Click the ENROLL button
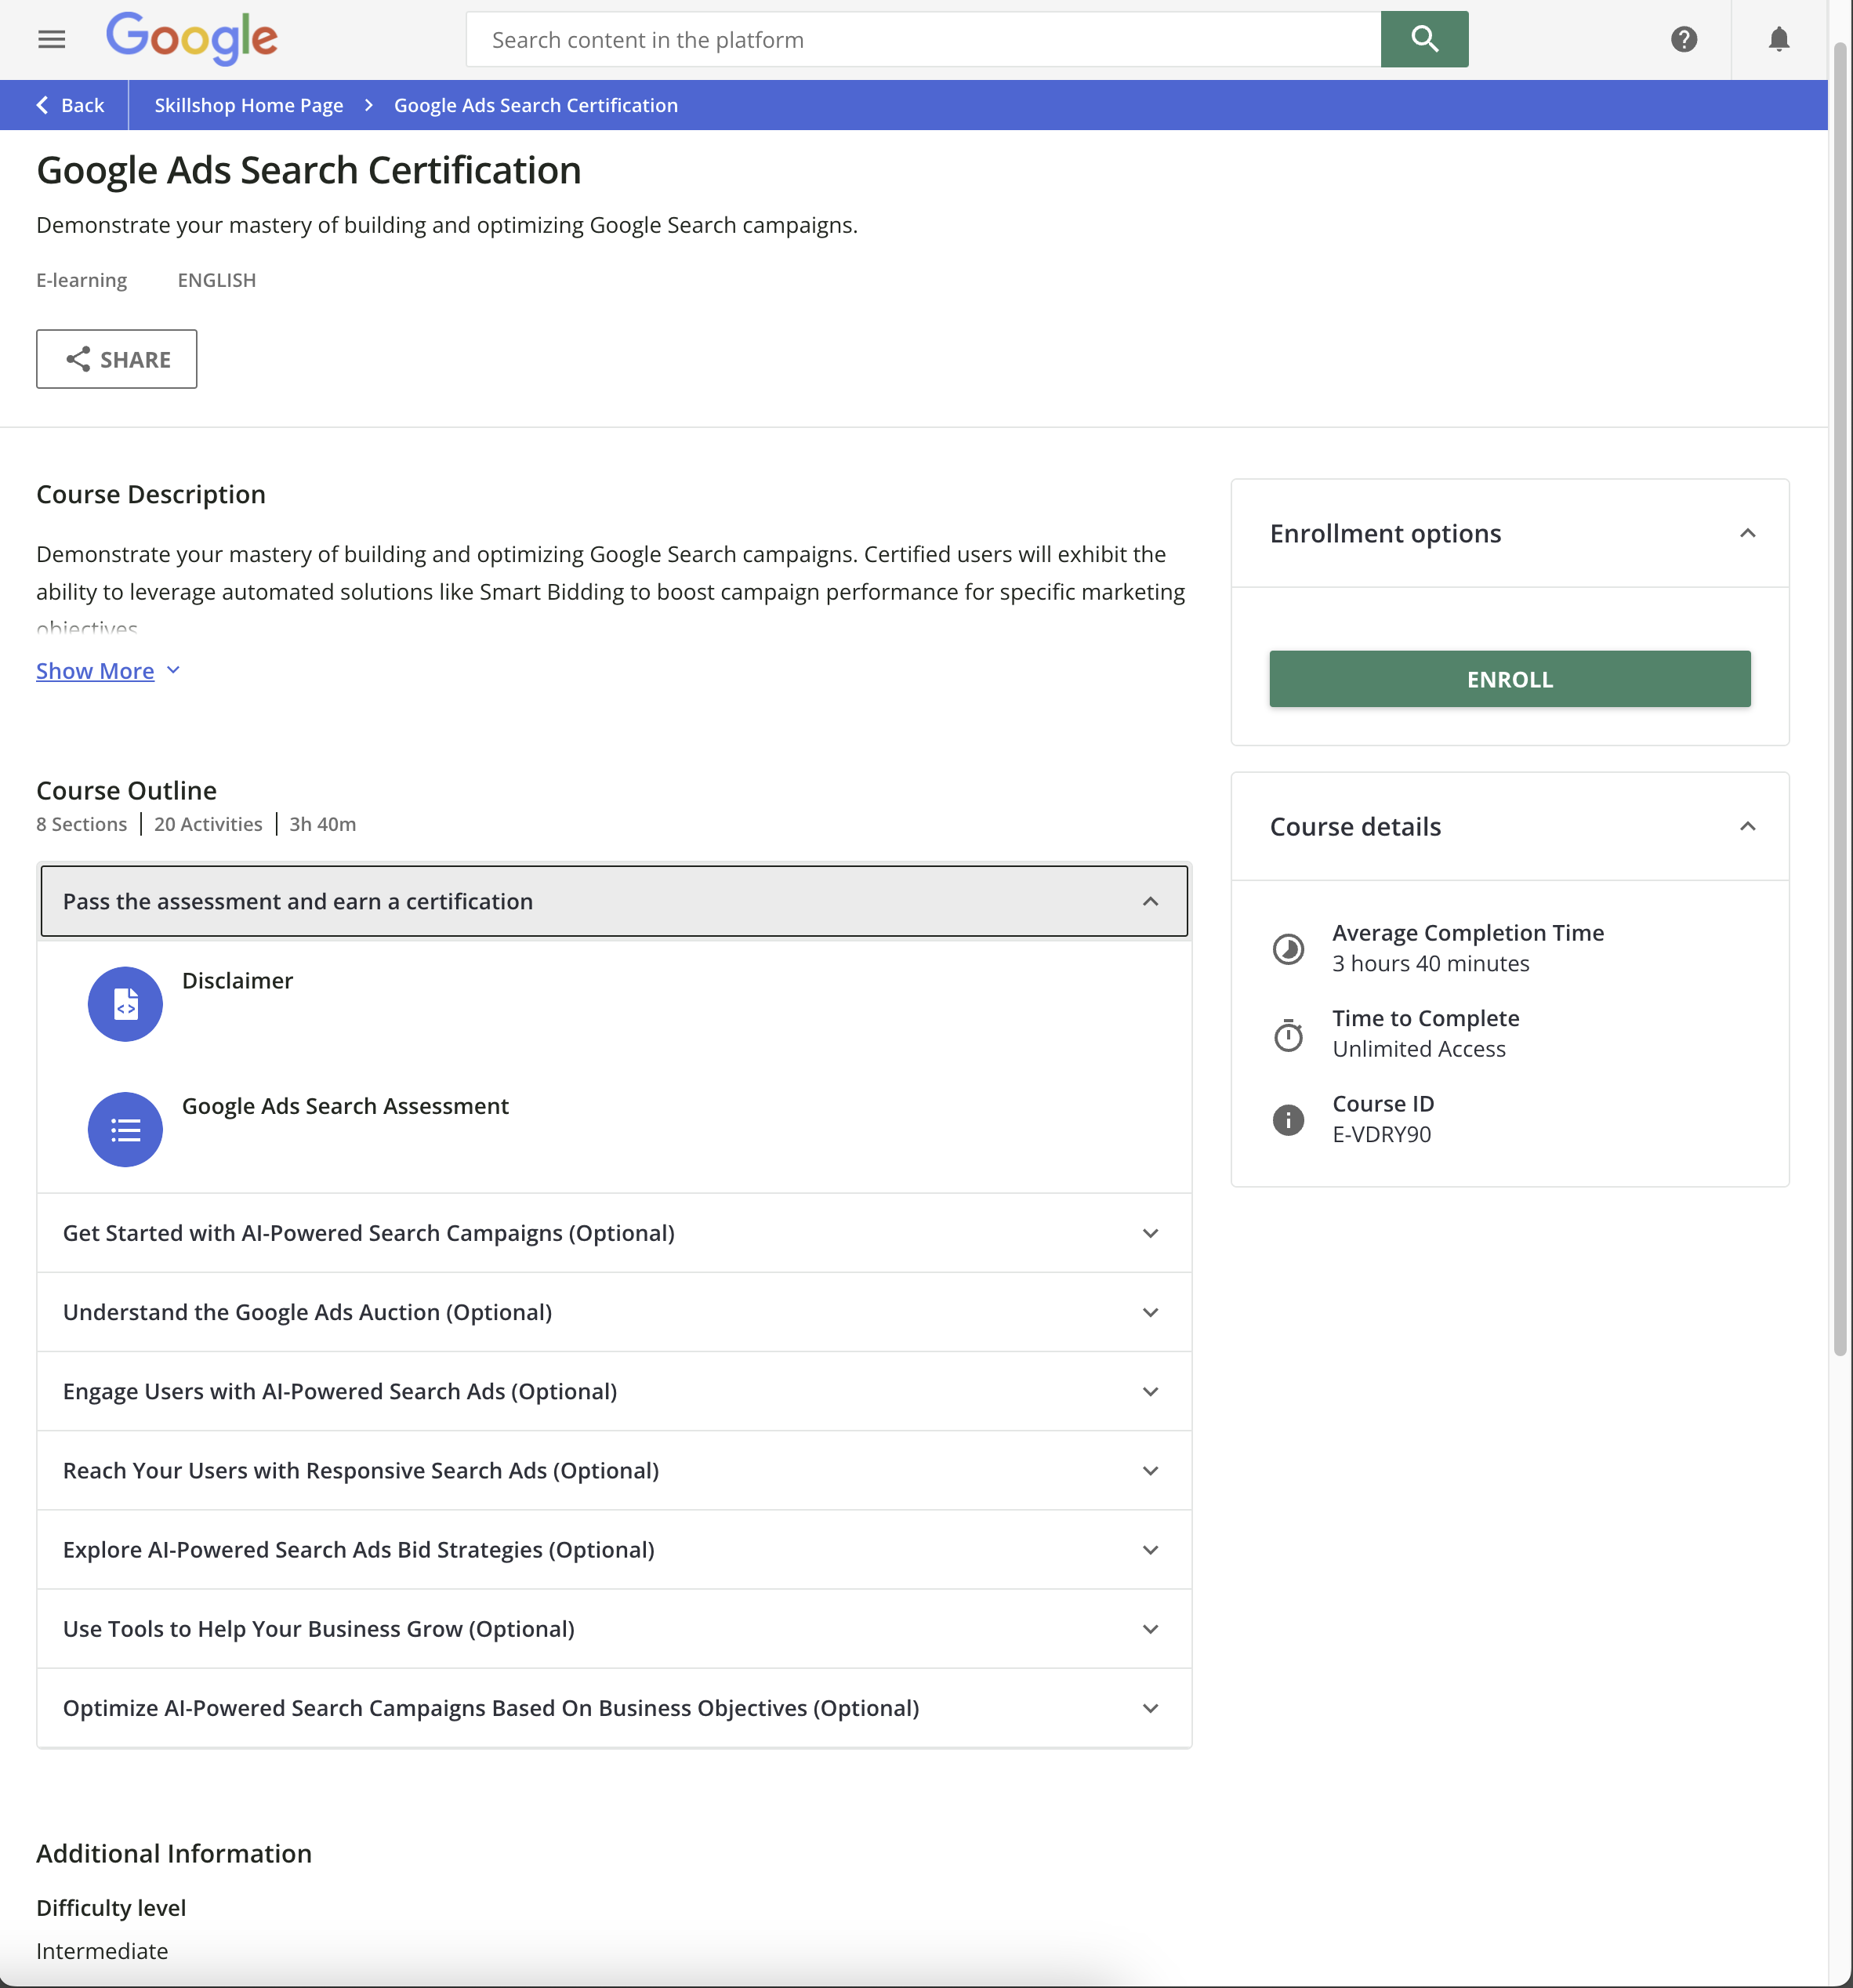This screenshot has height=1988, width=1853. tap(1508, 678)
